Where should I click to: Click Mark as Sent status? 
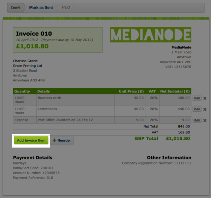41,8
